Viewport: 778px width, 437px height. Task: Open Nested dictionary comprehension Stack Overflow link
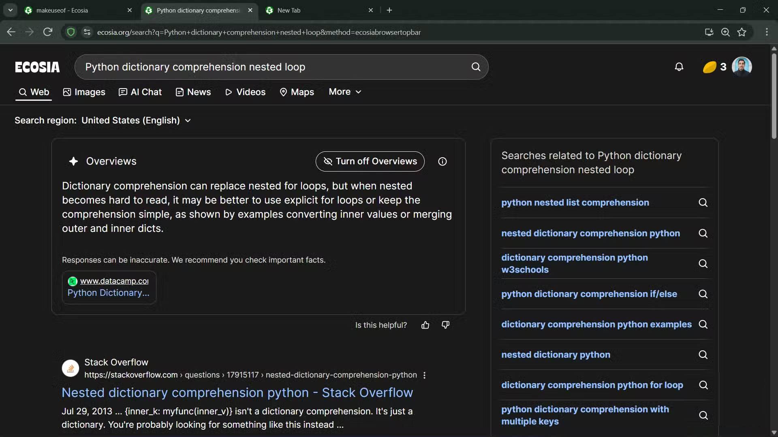point(237,392)
